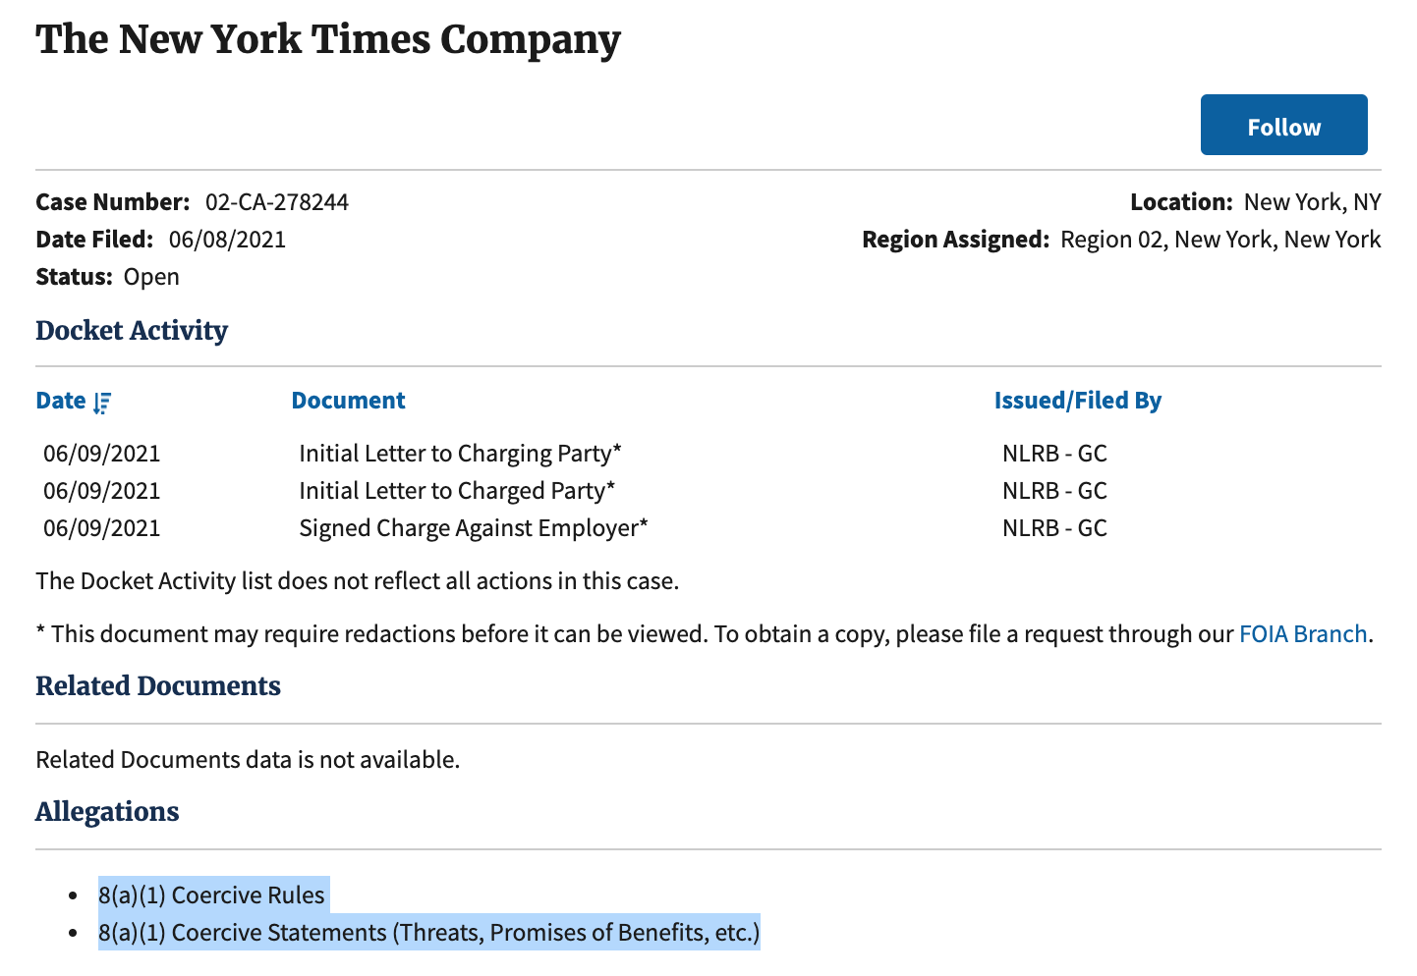Sort docket by Date header
Image resolution: width=1417 pixels, height=976 pixels.
point(61,401)
